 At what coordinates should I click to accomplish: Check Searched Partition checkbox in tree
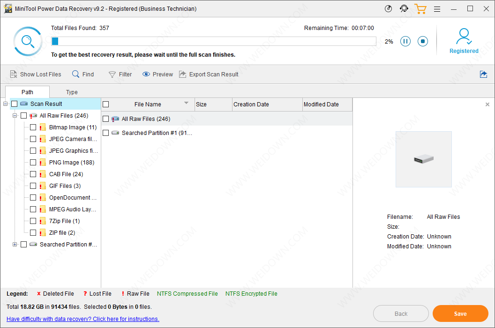pyautogui.click(x=24, y=244)
